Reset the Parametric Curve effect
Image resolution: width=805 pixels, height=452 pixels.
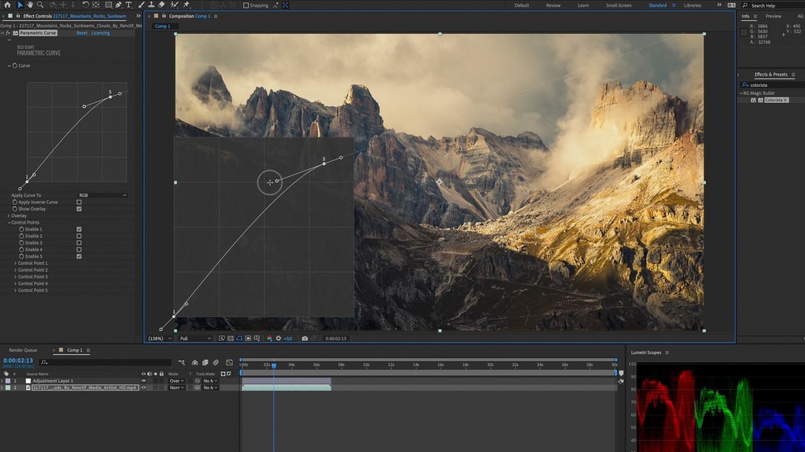(x=82, y=33)
